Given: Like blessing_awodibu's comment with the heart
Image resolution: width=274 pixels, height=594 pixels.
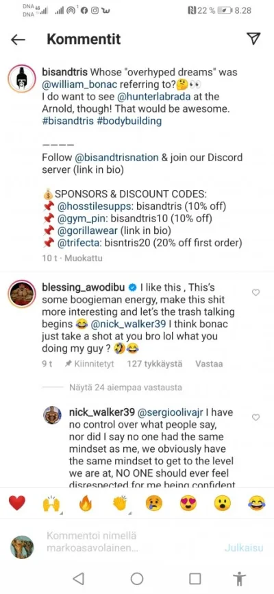Looking at the screenshot, I should (256, 292).
